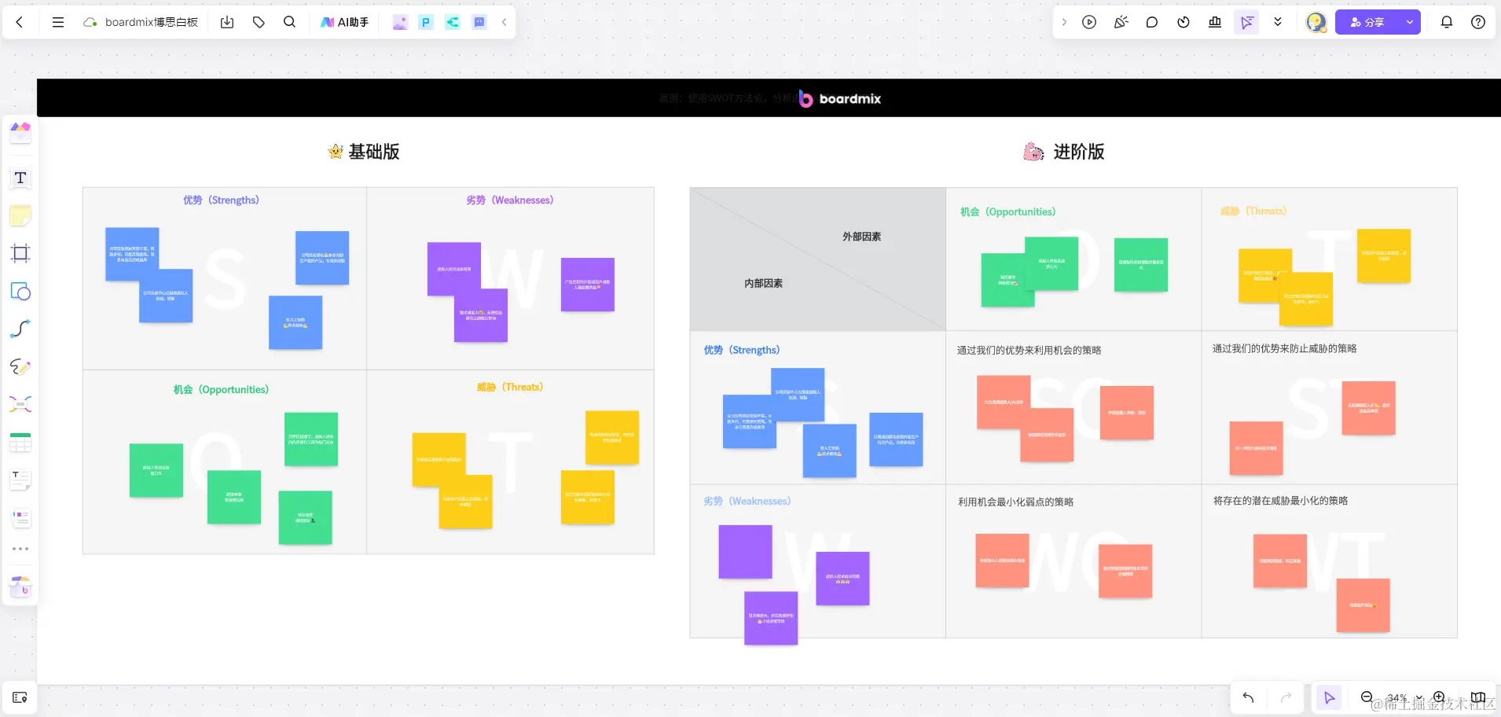The image size is (1501, 717).
Task: Open the tag icon
Action: coord(259,22)
